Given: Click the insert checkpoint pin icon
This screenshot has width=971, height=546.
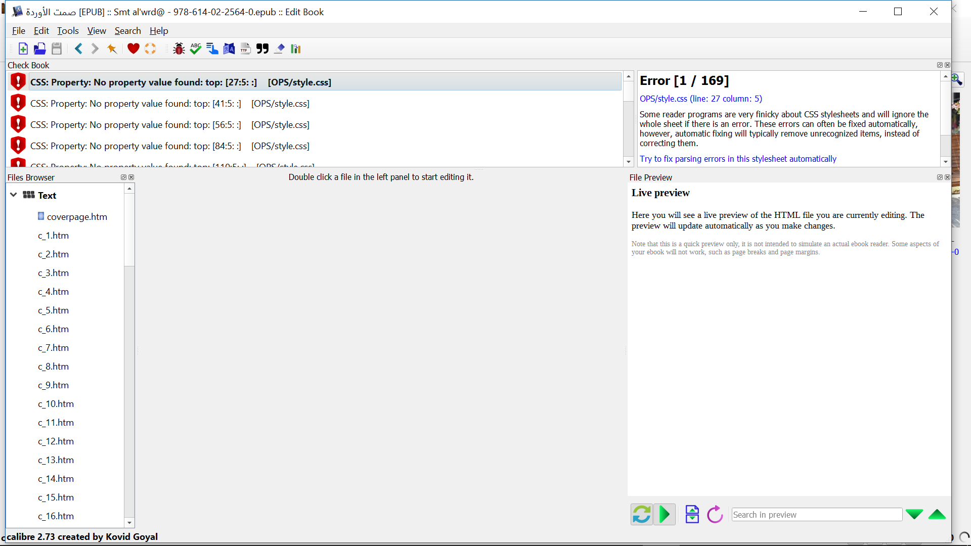Looking at the screenshot, I should click(x=112, y=49).
